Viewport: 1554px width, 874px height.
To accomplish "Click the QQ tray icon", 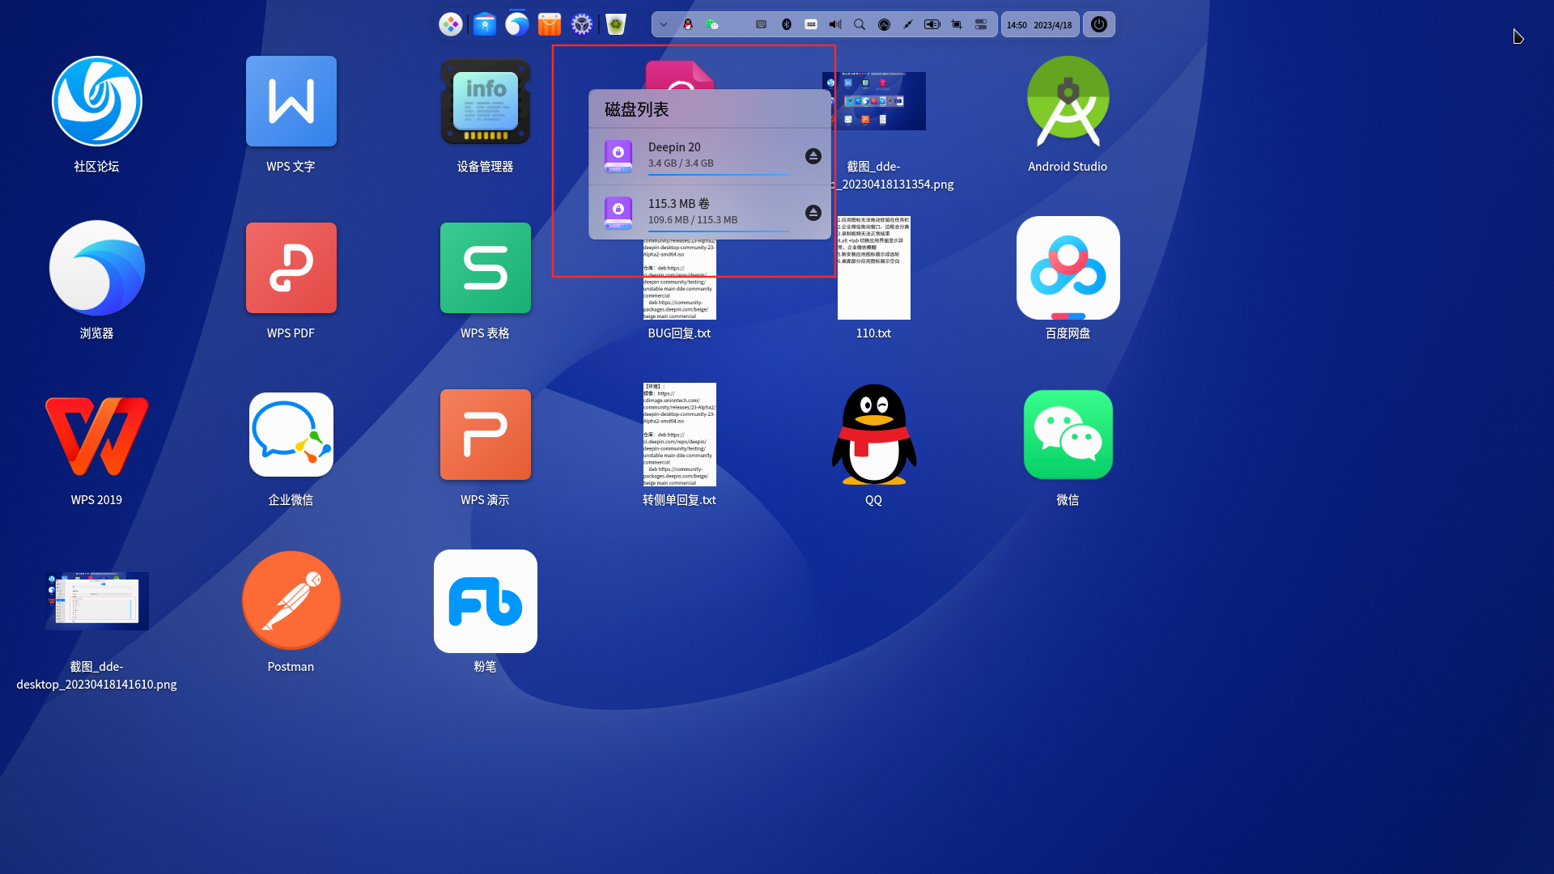I will 688,24.
